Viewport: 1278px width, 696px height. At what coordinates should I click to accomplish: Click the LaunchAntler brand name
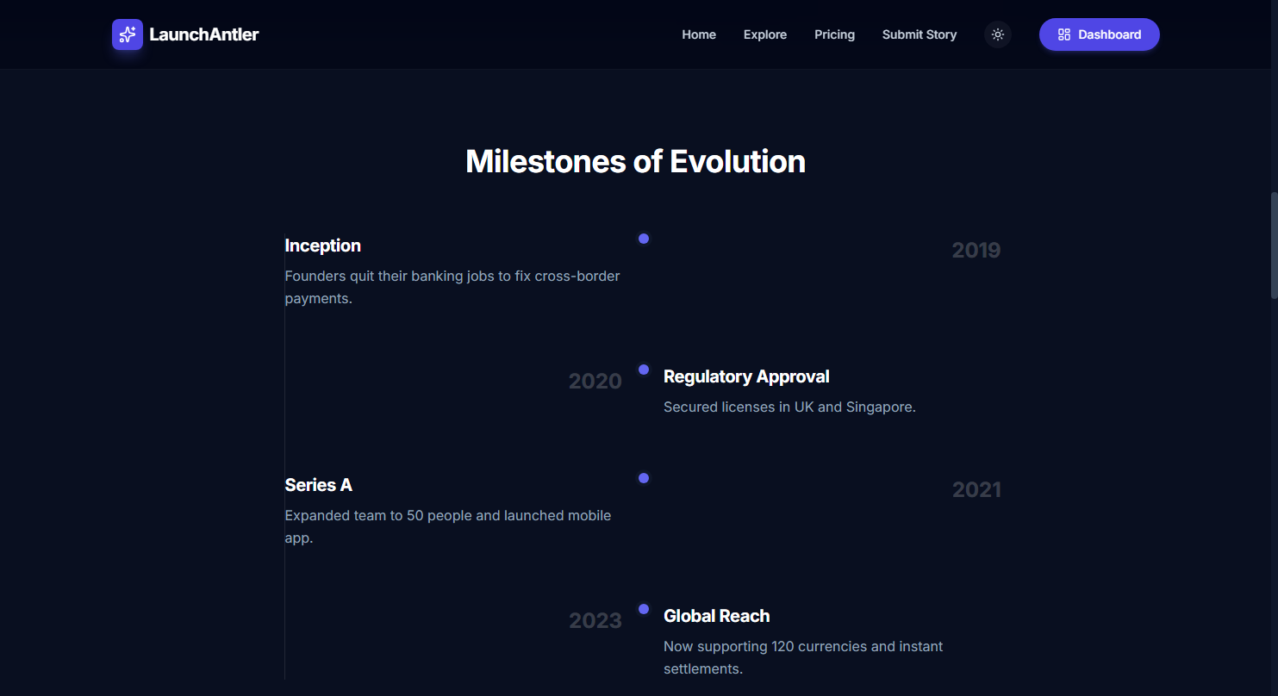(x=204, y=34)
